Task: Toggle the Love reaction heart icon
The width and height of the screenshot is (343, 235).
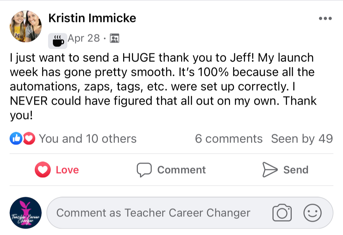Action: pos(42,170)
